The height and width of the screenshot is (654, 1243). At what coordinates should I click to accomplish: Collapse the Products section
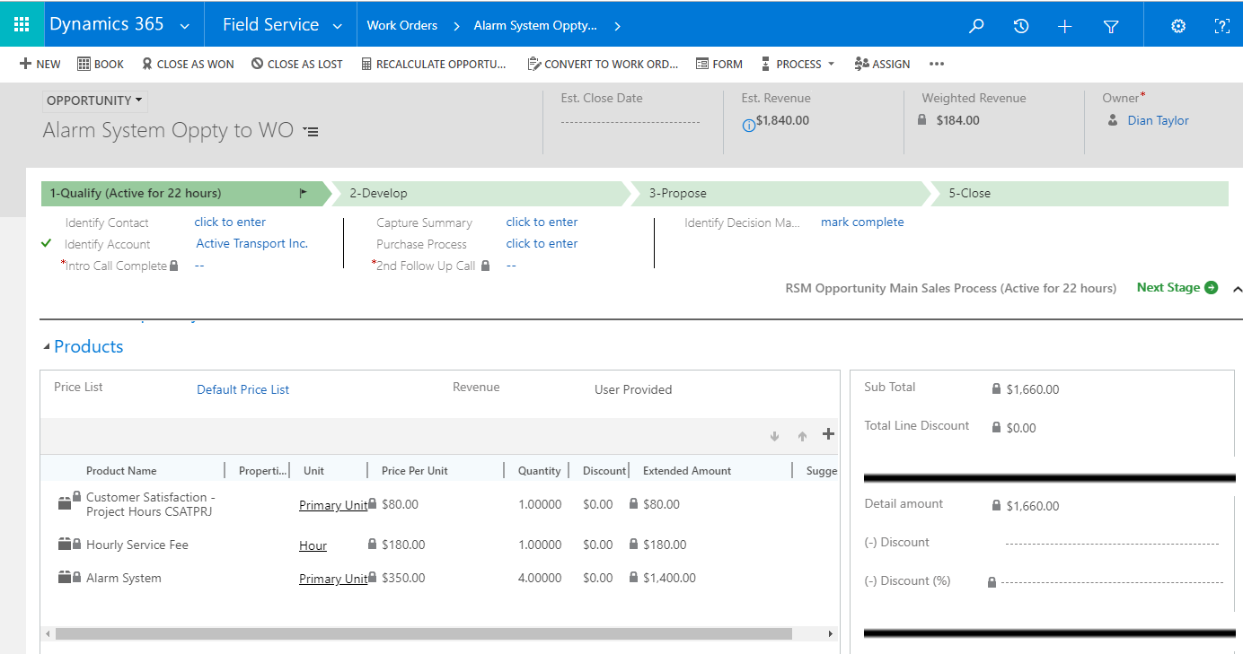point(47,347)
